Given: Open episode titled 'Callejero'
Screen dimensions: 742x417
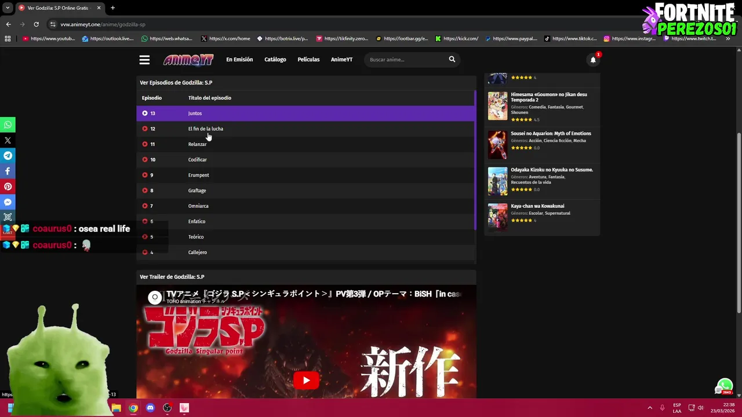Looking at the screenshot, I should click(197, 252).
